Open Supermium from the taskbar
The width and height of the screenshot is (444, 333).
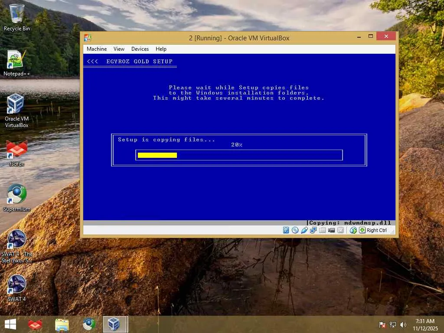click(x=88, y=324)
